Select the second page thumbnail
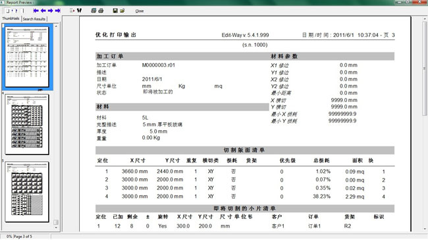Viewport: 428px width, 240px height. click(27, 124)
